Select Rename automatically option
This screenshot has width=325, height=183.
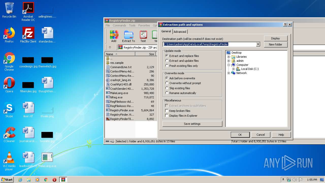click(x=181, y=93)
